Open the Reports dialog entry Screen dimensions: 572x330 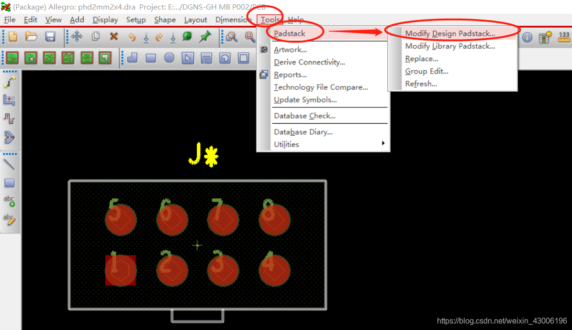tap(290, 75)
